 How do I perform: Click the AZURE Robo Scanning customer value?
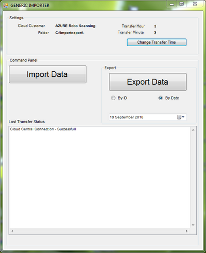[75, 26]
